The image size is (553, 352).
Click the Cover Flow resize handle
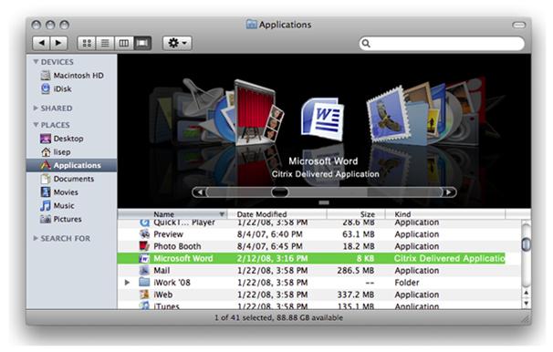[324, 202]
